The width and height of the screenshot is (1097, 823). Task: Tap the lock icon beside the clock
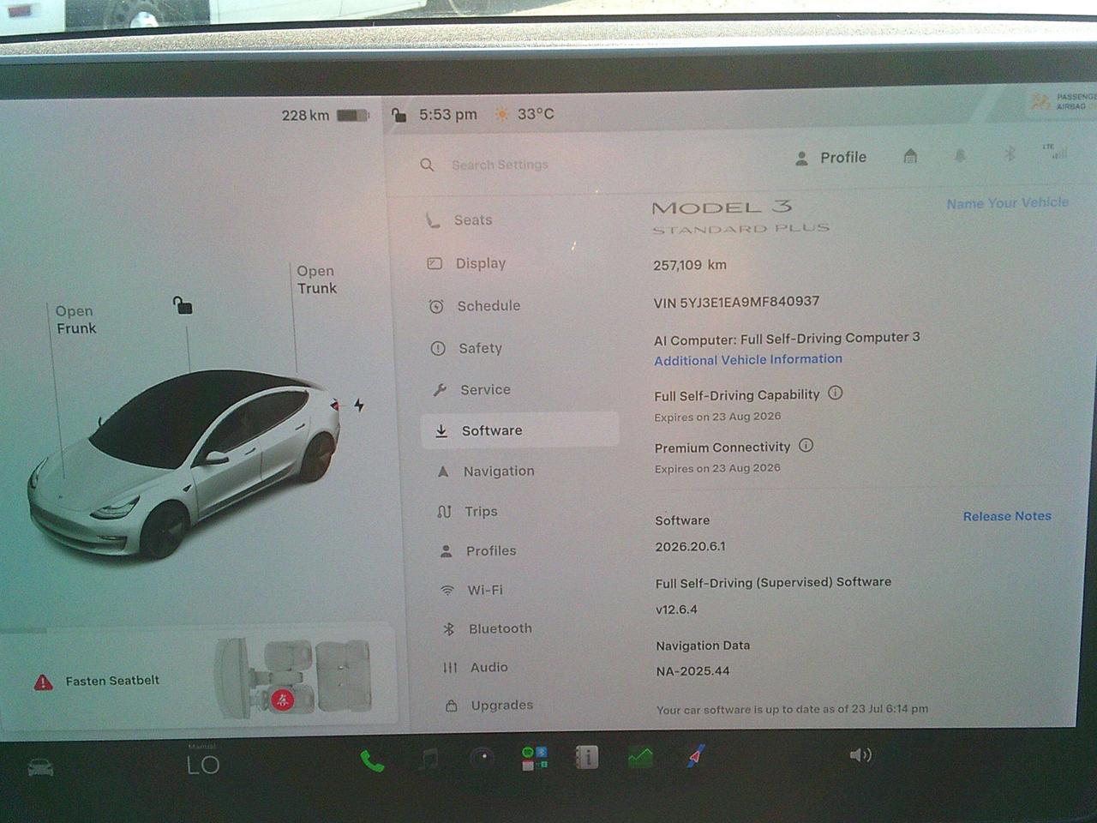click(x=399, y=115)
